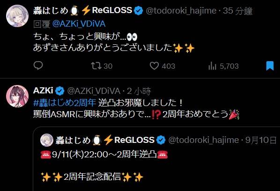Open AZKi display name

pos(43,91)
